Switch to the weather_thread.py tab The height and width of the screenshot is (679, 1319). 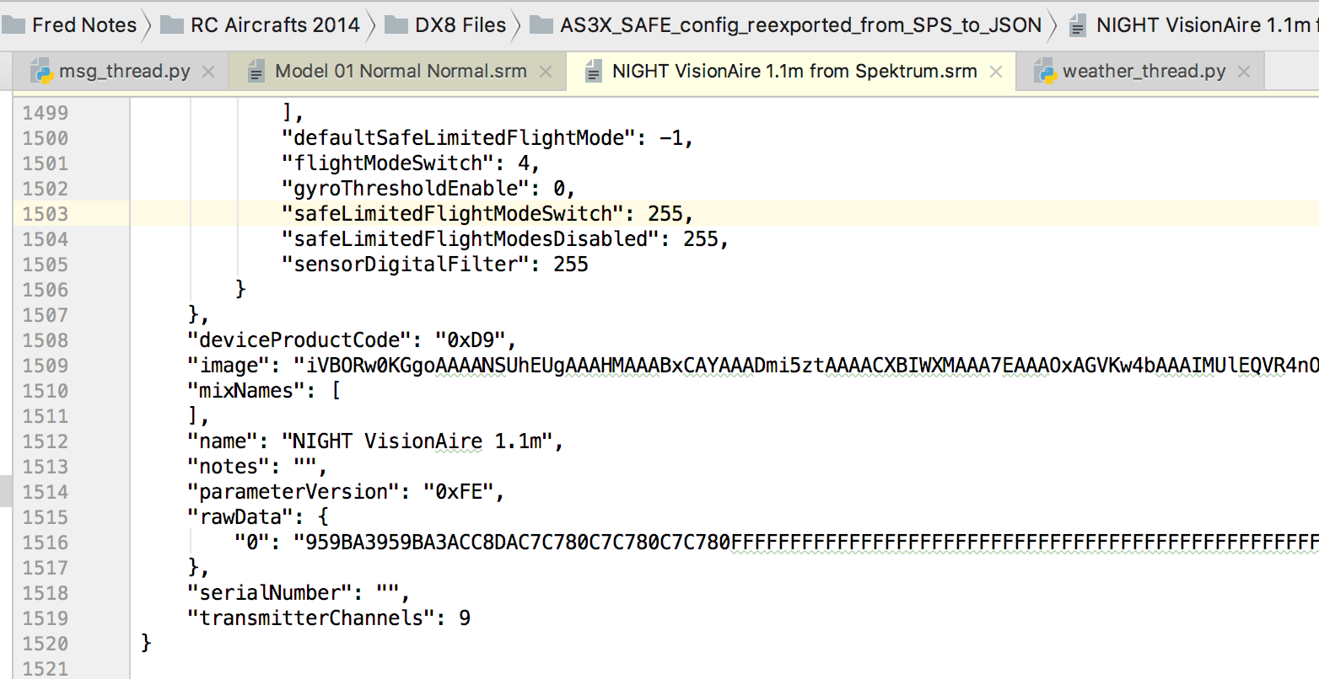click(1144, 72)
